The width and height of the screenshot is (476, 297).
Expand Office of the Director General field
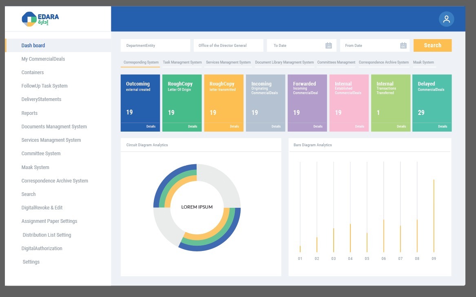pyautogui.click(x=228, y=46)
